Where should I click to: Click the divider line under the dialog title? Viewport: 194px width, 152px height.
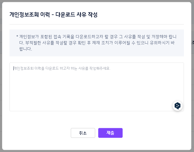(x=96, y=24)
